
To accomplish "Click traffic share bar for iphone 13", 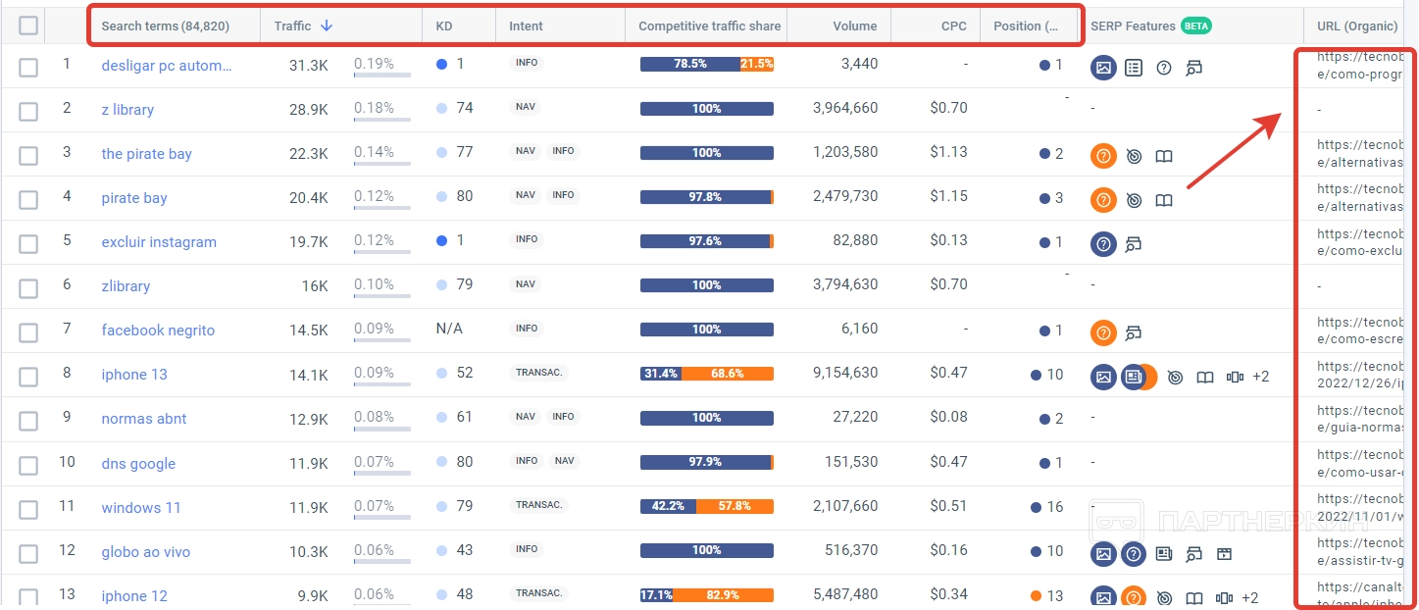I will point(707,374).
